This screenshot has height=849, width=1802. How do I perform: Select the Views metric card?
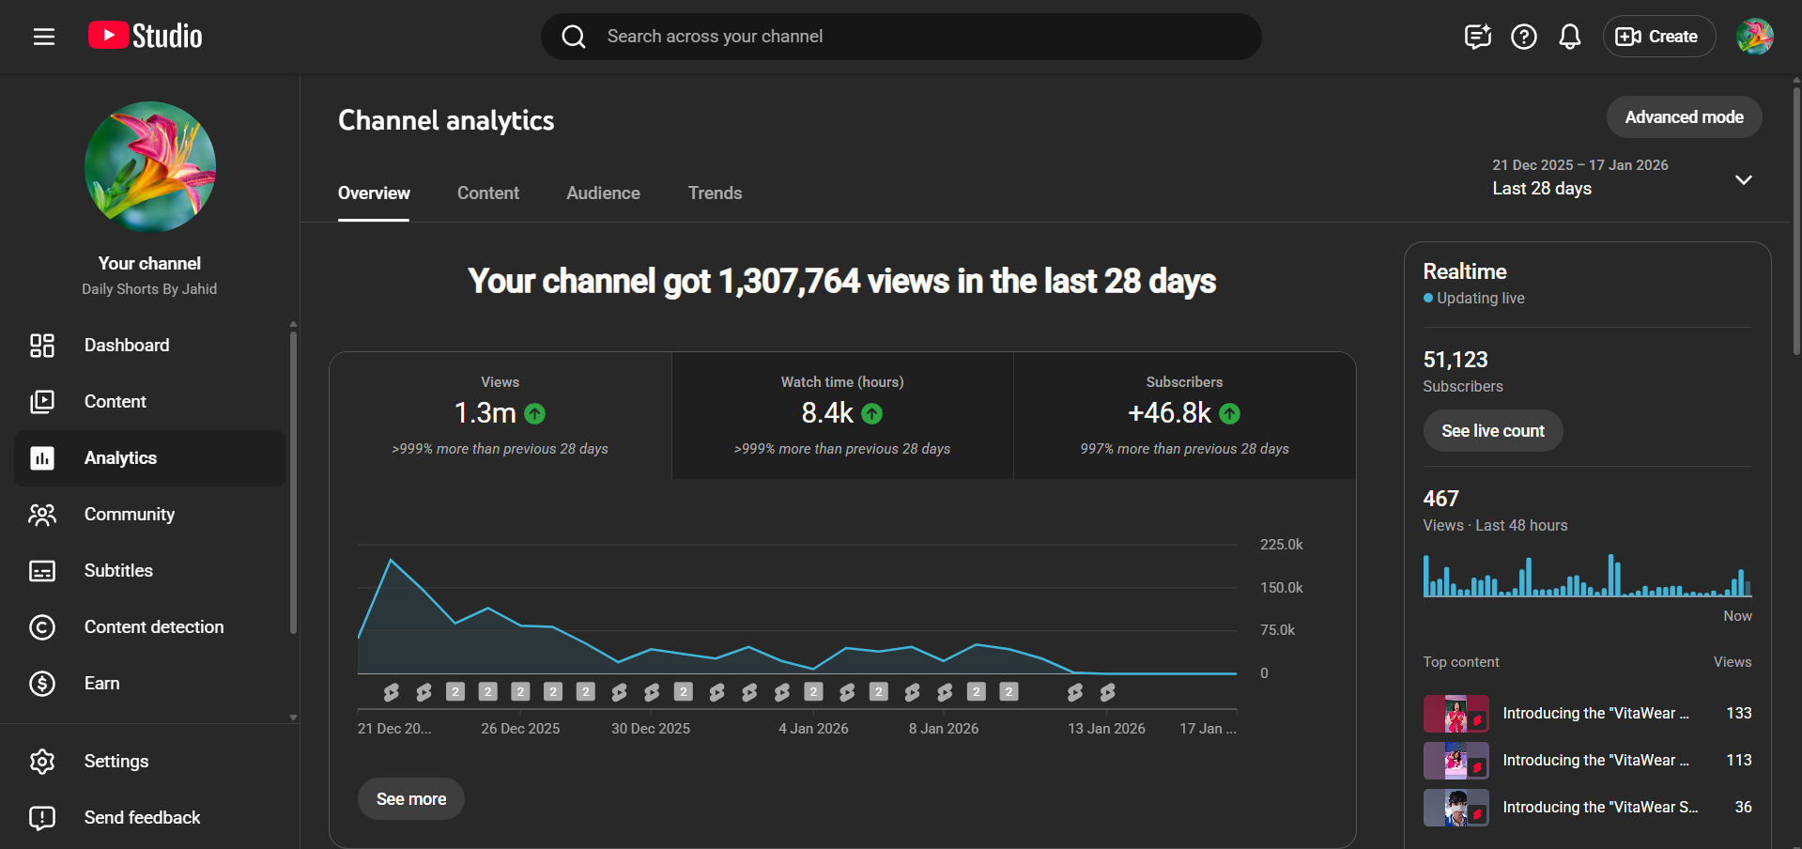500,415
